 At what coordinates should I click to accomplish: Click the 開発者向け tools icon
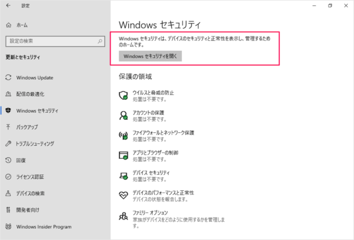coord(8,210)
